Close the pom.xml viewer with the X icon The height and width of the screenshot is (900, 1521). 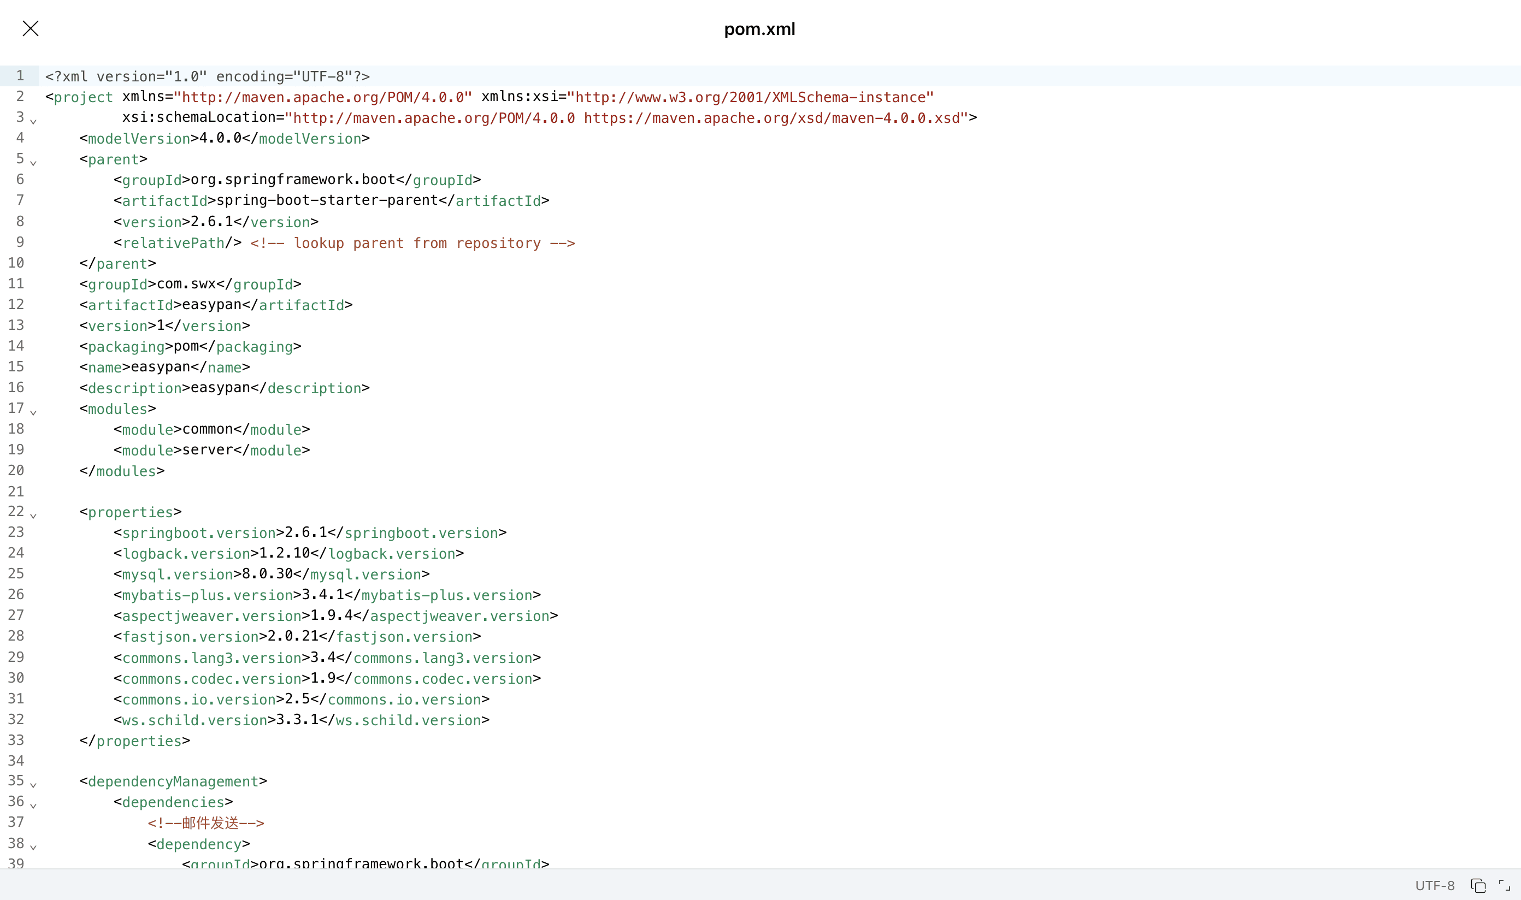click(x=31, y=28)
